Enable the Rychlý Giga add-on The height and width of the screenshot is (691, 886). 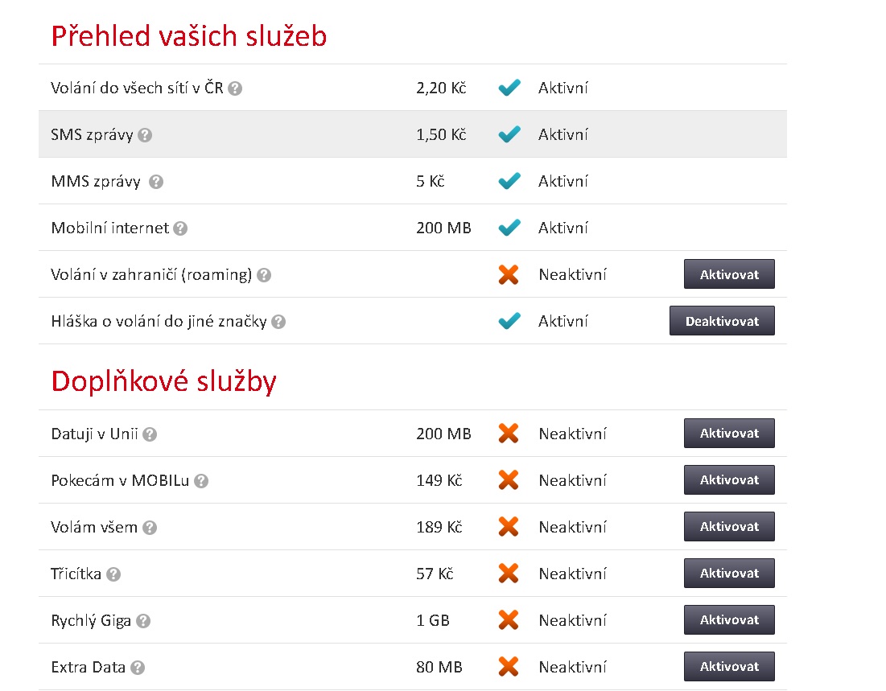[x=729, y=620]
